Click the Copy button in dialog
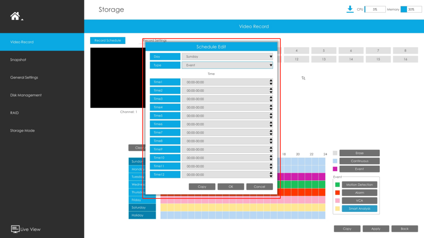This screenshot has width=424, height=238. (202, 187)
